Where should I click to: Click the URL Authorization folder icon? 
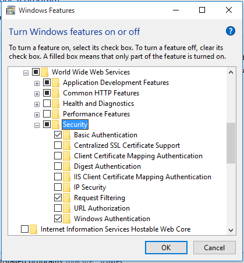(67, 208)
